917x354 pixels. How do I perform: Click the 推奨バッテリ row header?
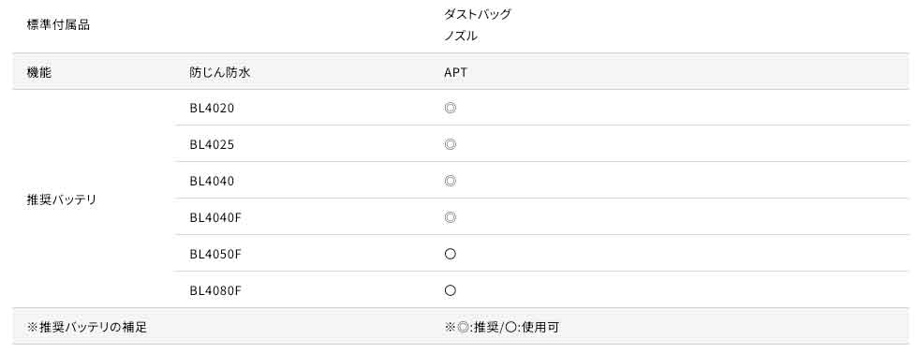(62, 199)
